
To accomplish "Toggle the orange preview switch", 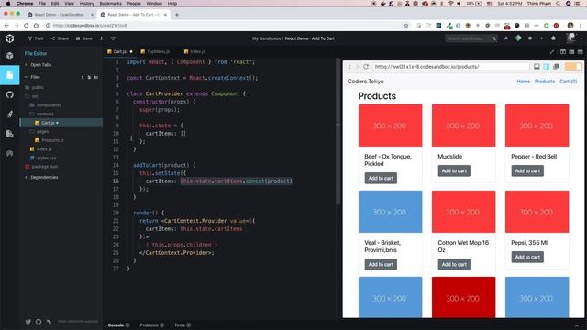I will tap(573, 67).
